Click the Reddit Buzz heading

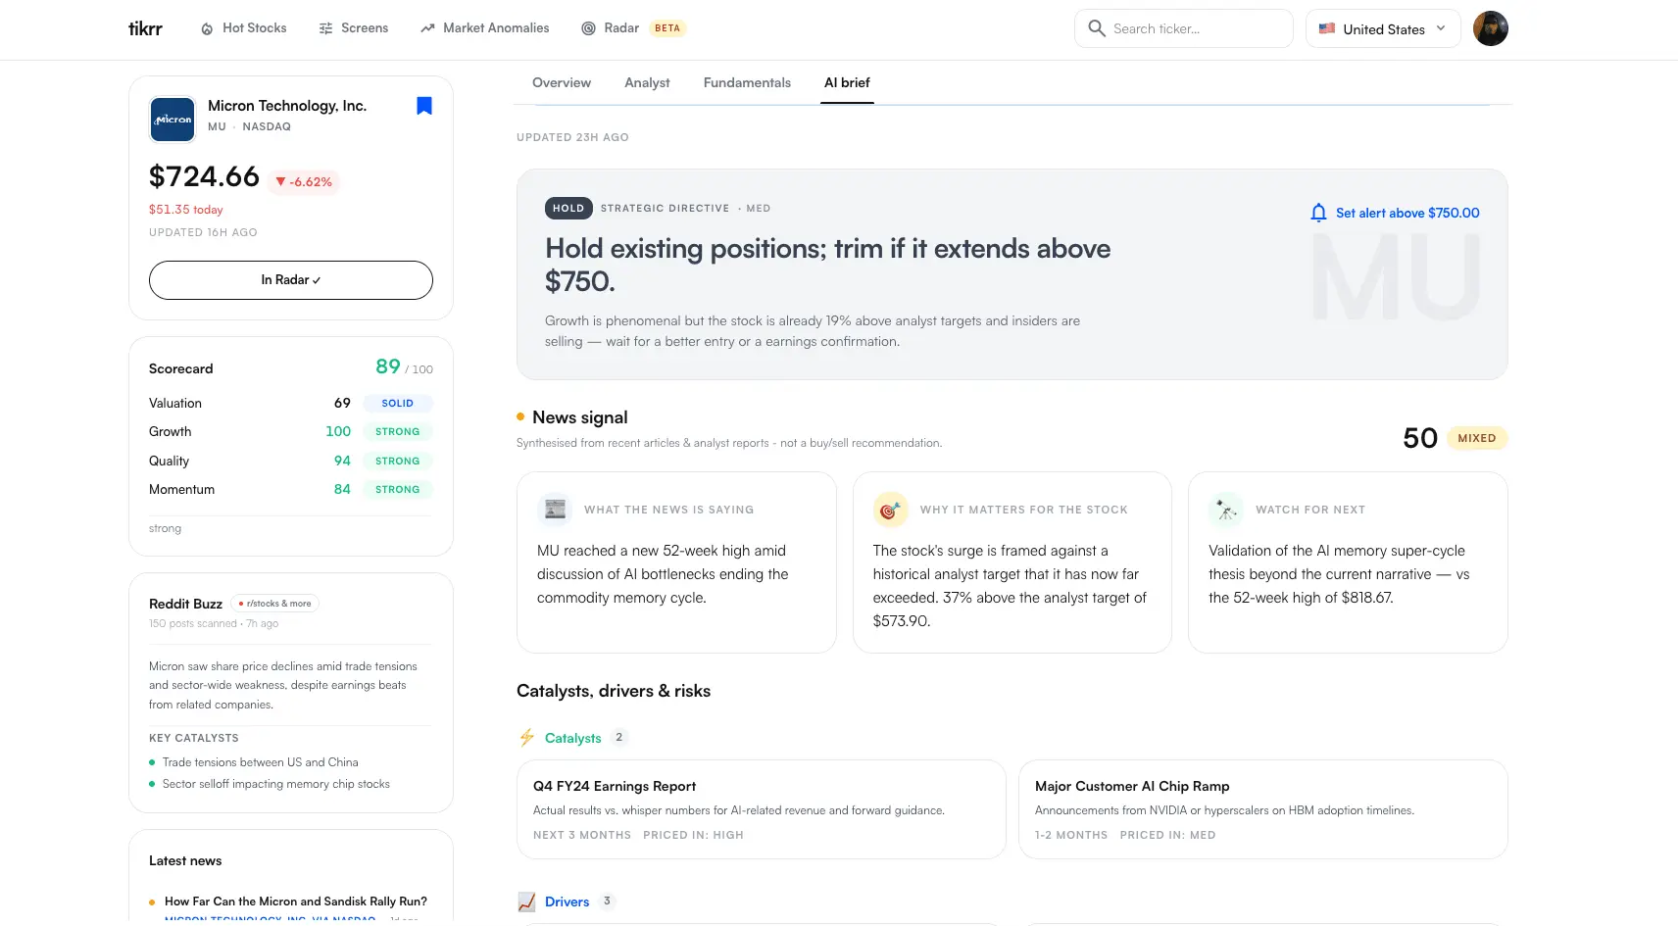[x=186, y=604]
